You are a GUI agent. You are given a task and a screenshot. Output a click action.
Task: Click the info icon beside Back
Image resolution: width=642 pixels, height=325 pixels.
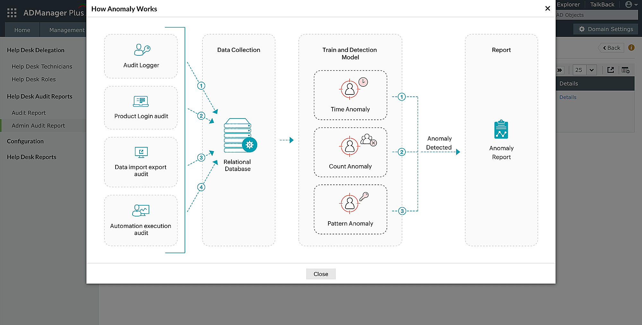631,48
